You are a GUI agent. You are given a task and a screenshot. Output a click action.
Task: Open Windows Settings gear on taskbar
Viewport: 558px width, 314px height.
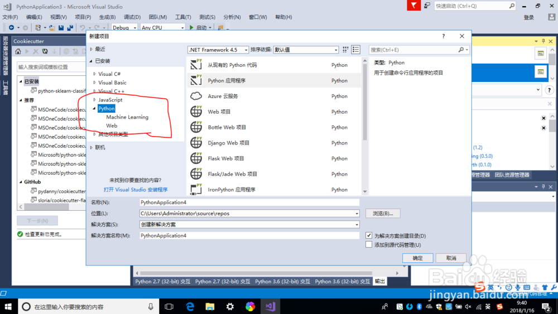click(230, 307)
